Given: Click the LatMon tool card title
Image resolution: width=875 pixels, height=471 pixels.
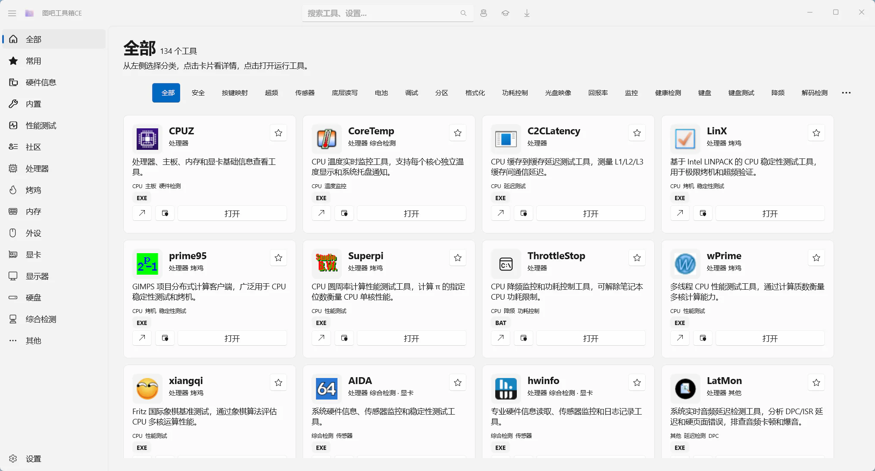Looking at the screenshot, I should coord(724,381).
